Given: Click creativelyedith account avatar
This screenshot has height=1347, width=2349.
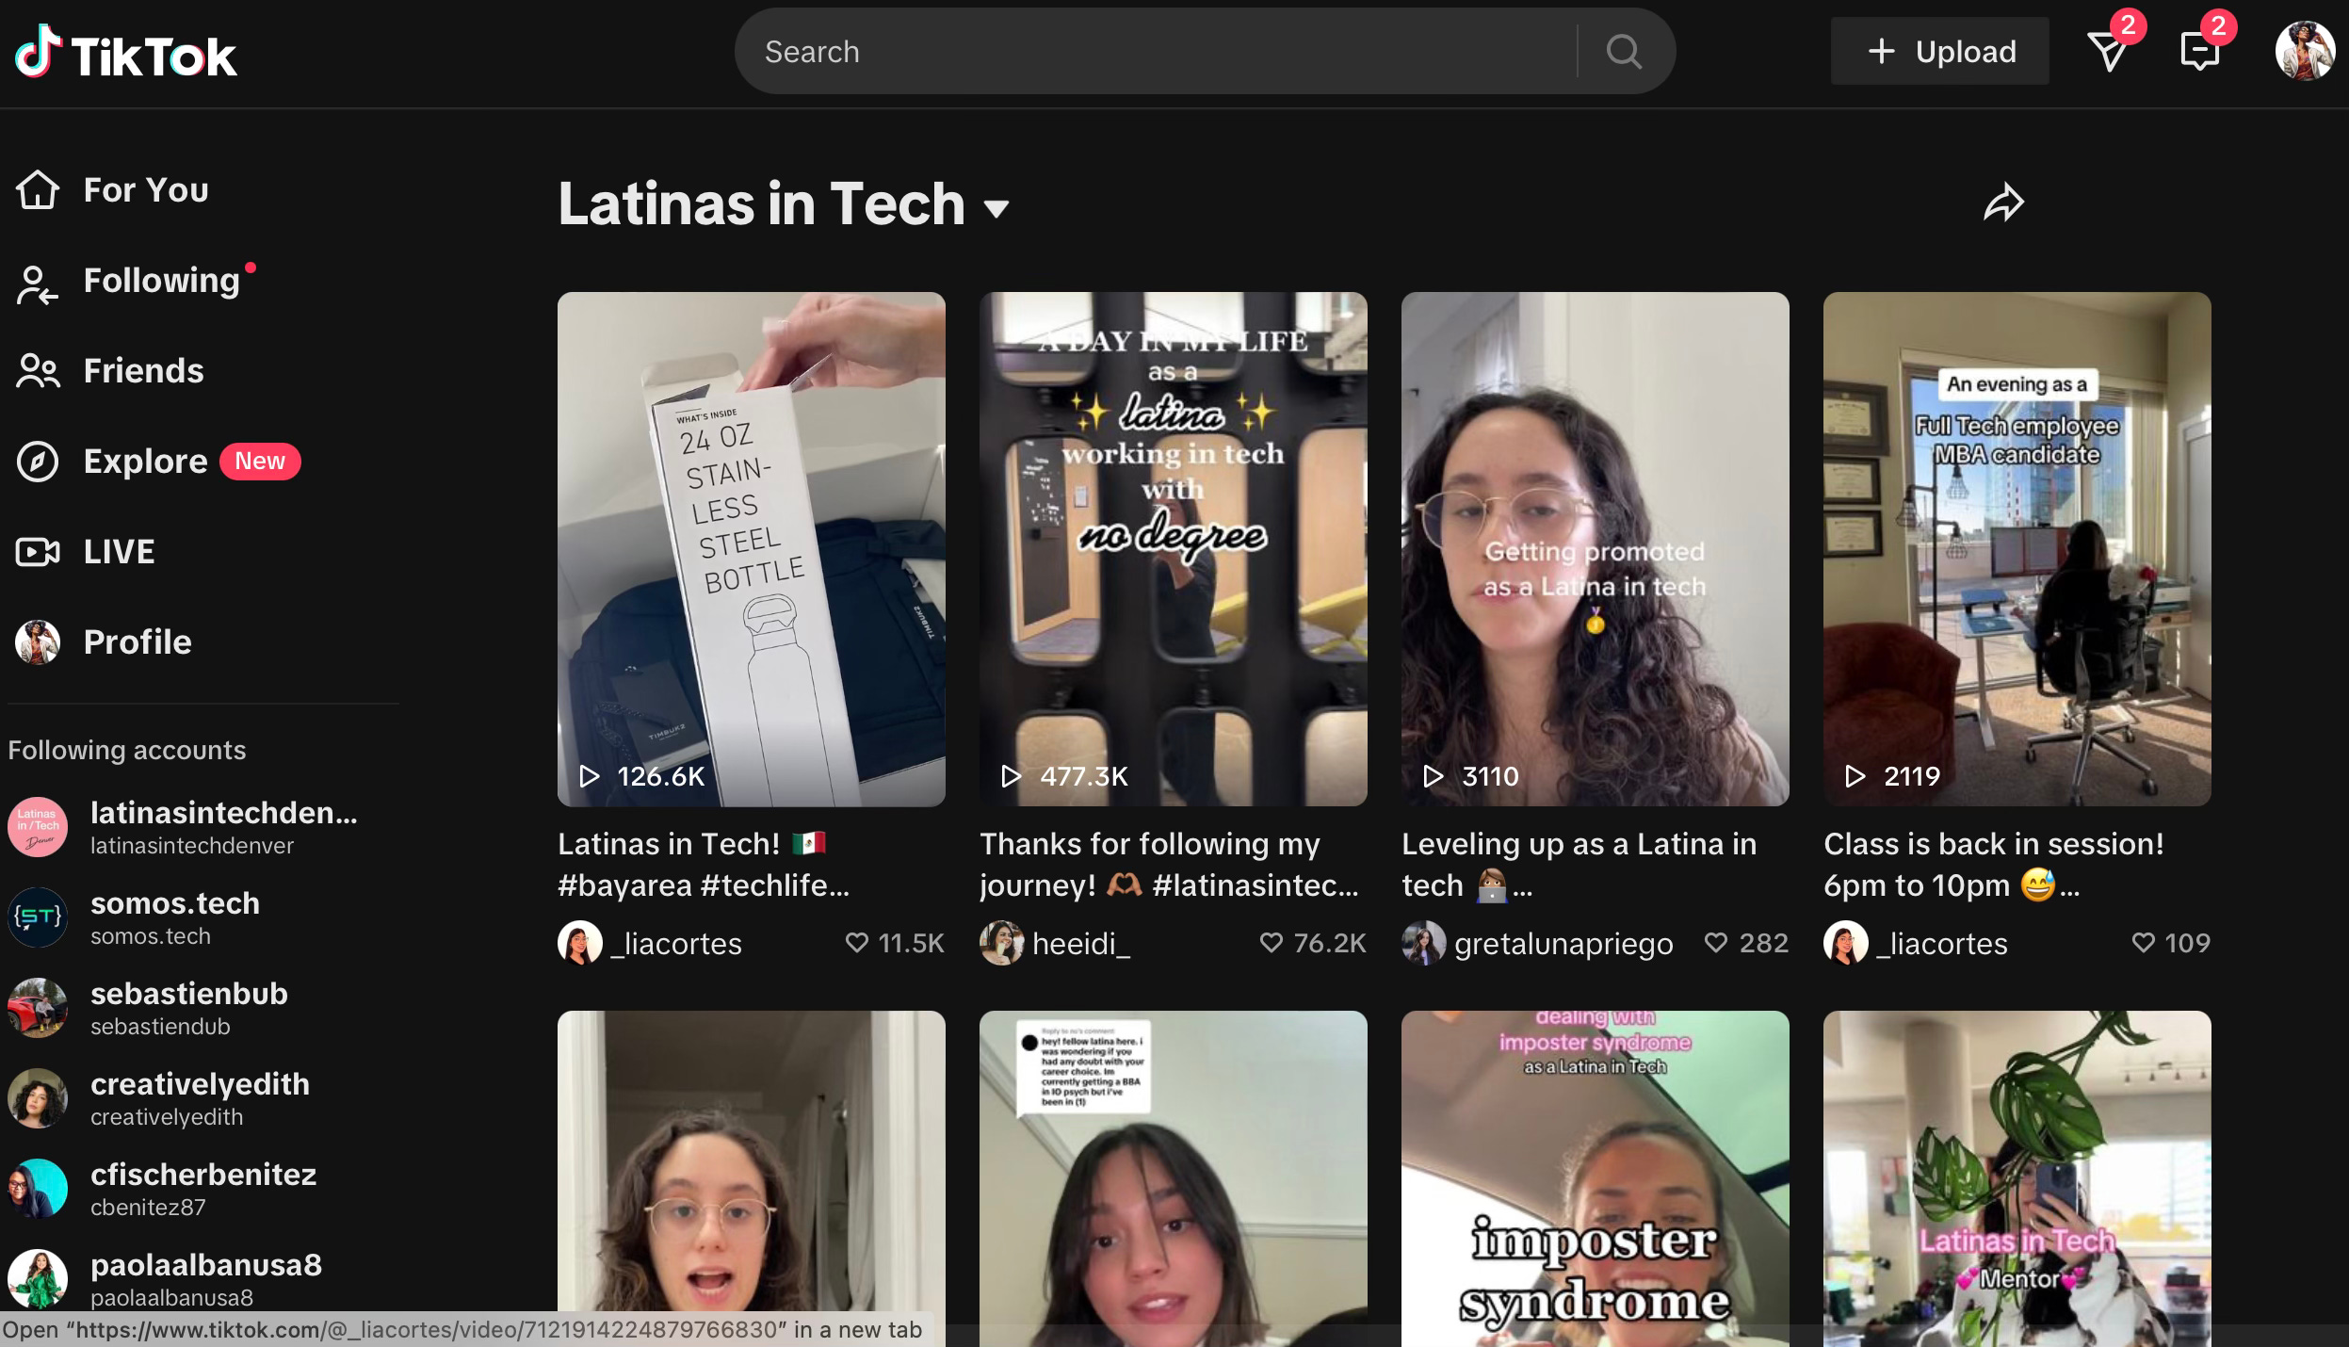Looking at the screenshot, I should pos(38,1098).
